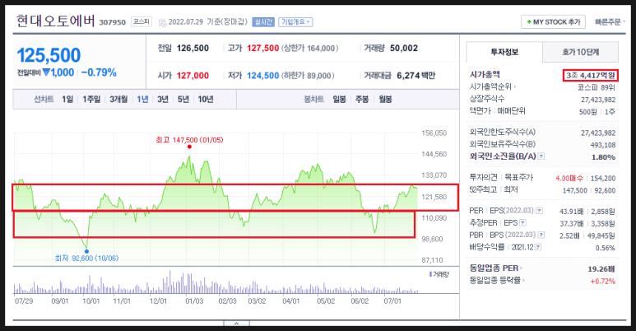The height and width of the screenshot is (331, 636).
Task: Select the 3개월 line chart period
Action: click(x=118, y=99)
